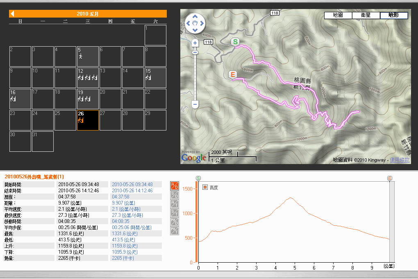Toggle the 高度 altitude legend box
418x279 pixels.
[205, 187]
